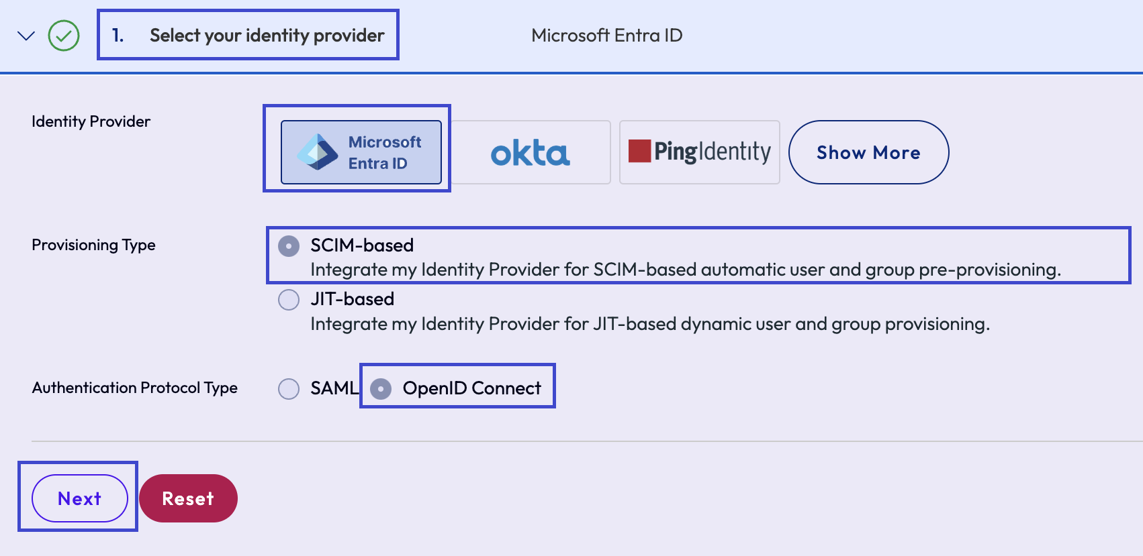
Task: Click the SCIM-based description text
Action: click(686, 270)
